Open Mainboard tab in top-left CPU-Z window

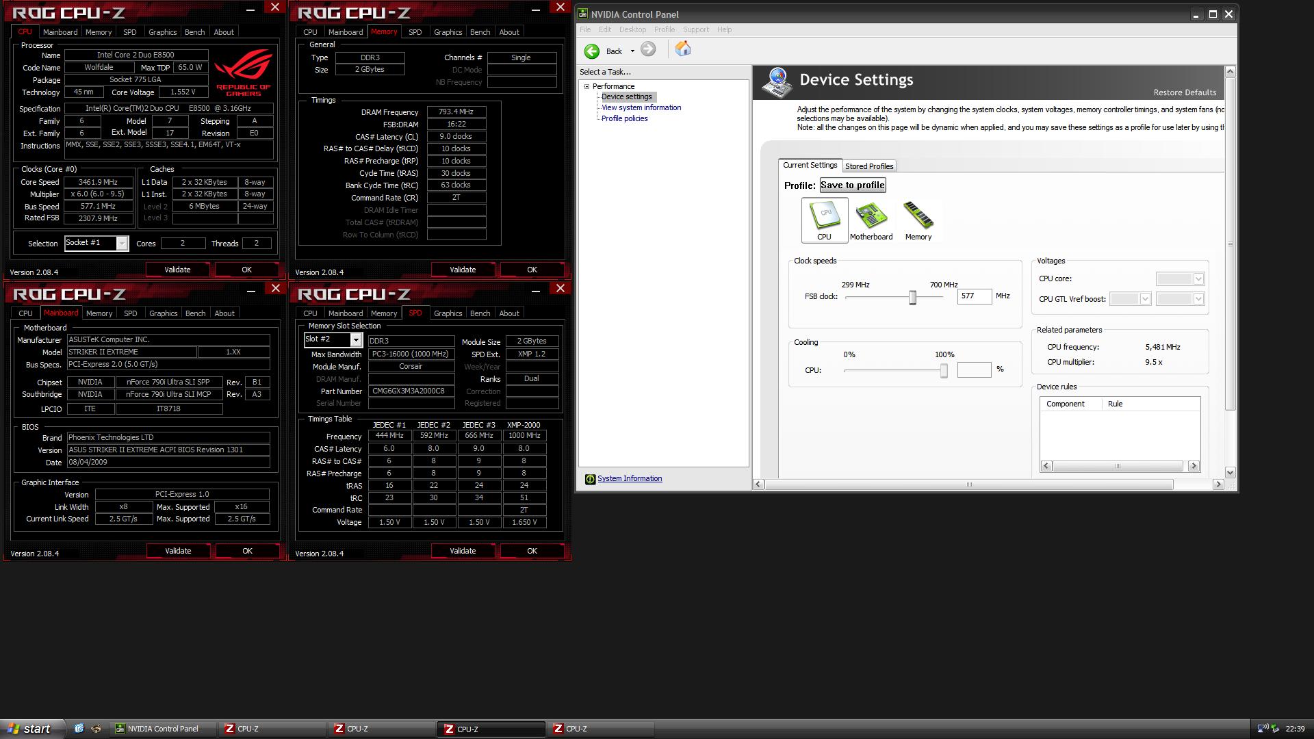[x=60, y=32]
